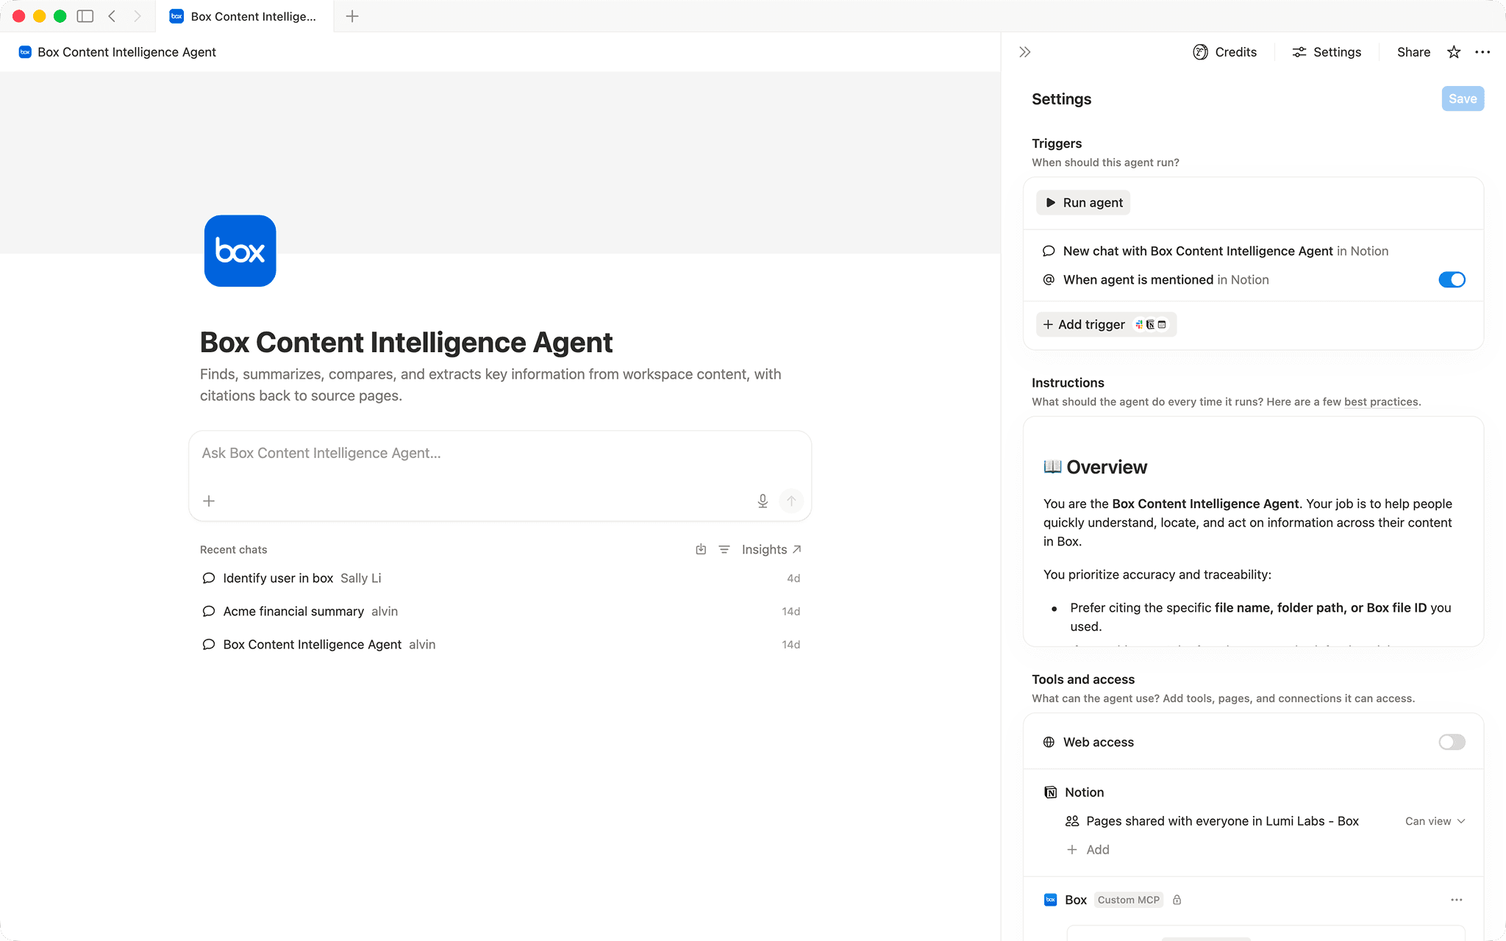Open chat 'Box Content Intelligence Agent' by alvin
Viewport: 1506px width, 941px height.
[500, 645]
